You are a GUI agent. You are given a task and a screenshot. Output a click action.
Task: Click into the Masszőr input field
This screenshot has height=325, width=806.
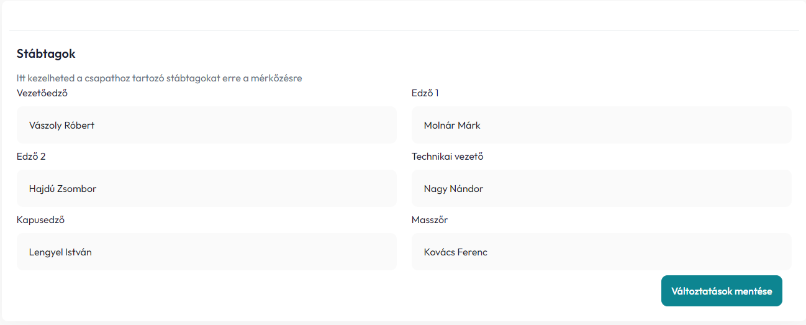(x=602, y=252)
